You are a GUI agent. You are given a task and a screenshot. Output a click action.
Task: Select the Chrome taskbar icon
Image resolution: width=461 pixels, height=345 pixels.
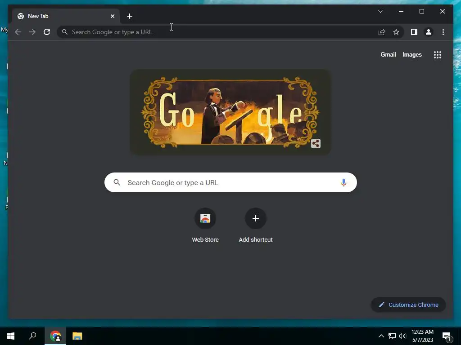pos(55,336)
